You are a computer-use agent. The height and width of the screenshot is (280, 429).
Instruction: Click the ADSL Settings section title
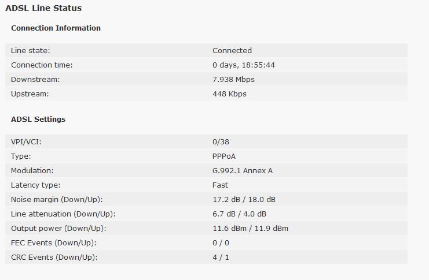pos(38,120)
